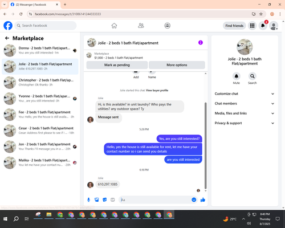Viewport: 285px width, 228px height.
Task: Bookmark this page star icon
Action: point(261,14)
